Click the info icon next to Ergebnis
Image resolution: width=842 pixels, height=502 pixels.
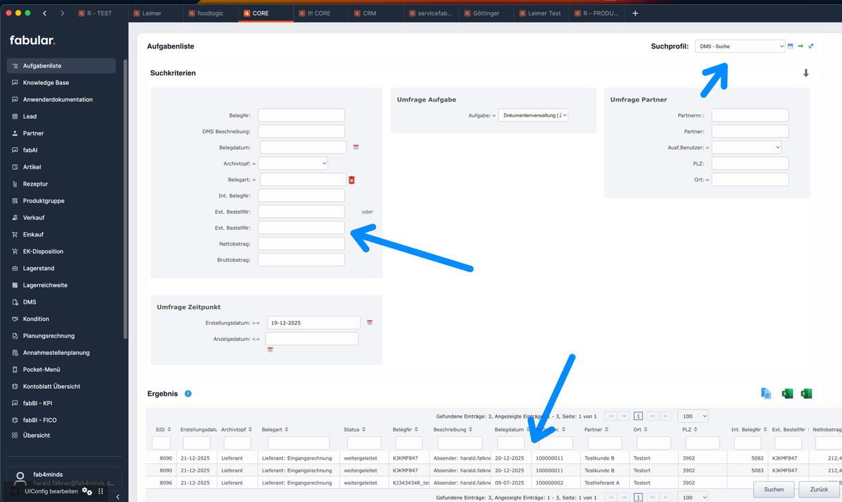pyautogui.click(x=188, y=394)
